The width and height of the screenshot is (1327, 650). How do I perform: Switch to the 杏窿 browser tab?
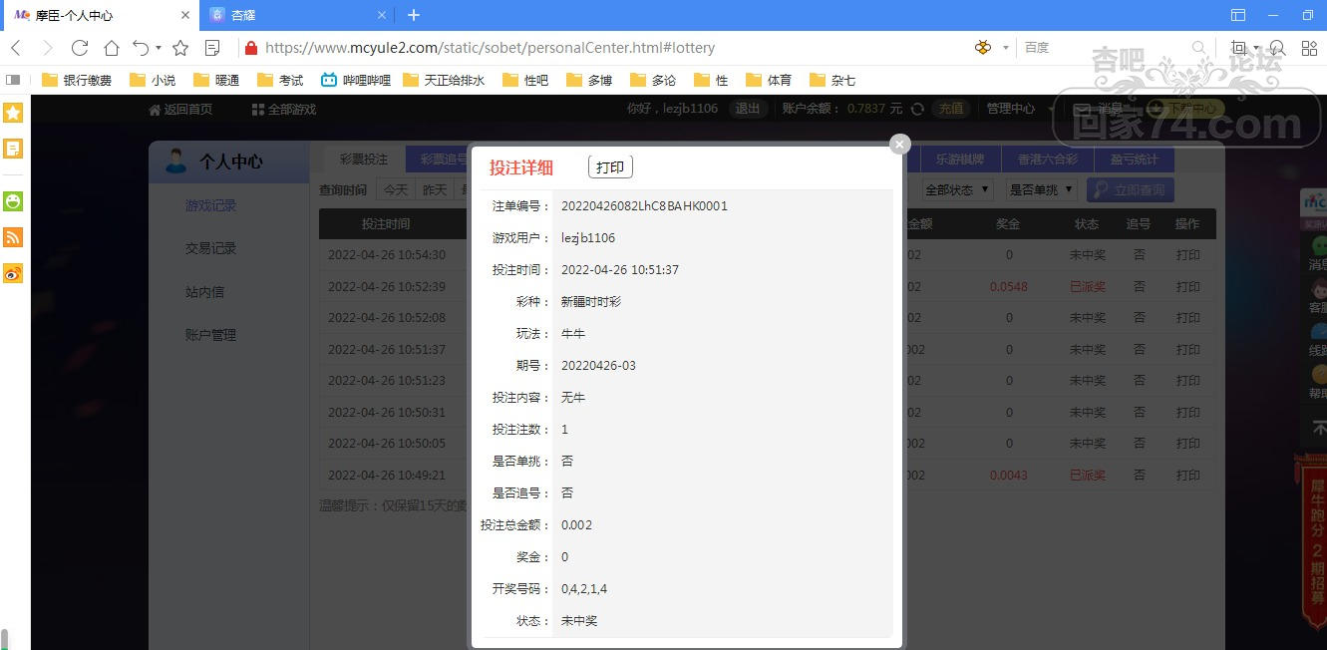pos(296,15)
